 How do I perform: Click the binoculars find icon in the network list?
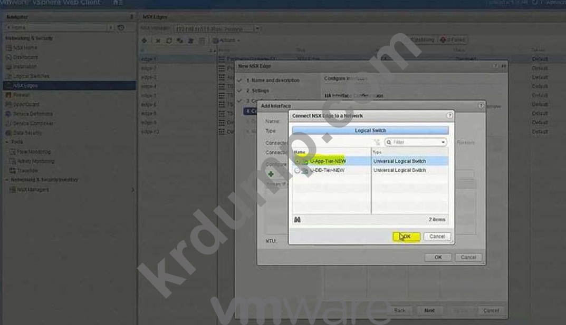pyautogui.click(x=298, y=220)
